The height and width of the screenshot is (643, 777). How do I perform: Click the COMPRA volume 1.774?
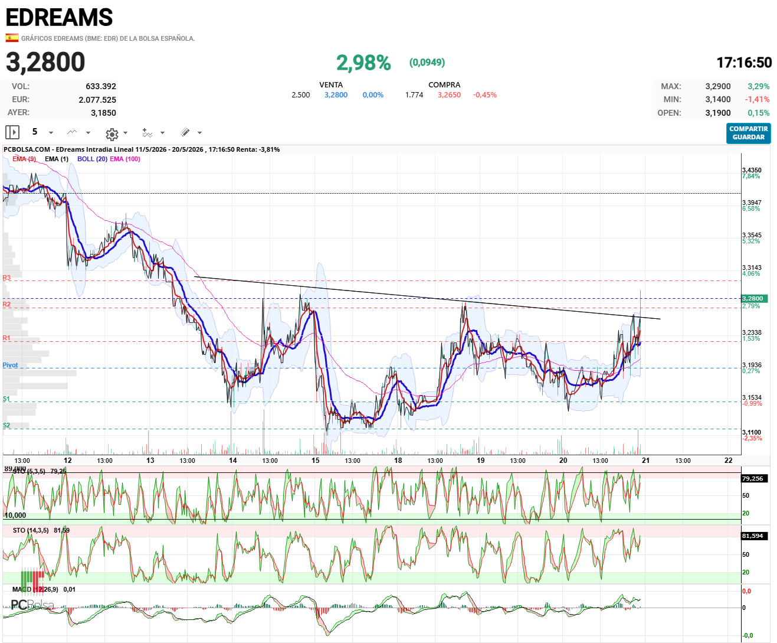coord(414,95)
